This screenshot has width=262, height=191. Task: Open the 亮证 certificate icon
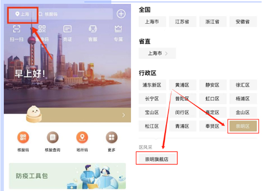click(68, 29)
